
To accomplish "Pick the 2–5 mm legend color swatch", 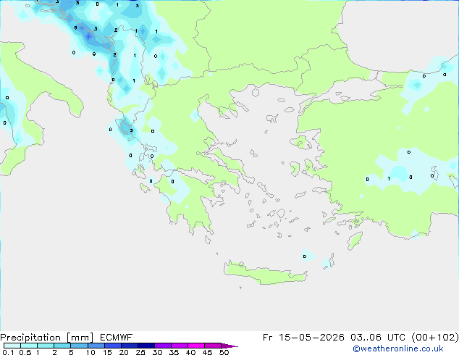I will point(62,346).
